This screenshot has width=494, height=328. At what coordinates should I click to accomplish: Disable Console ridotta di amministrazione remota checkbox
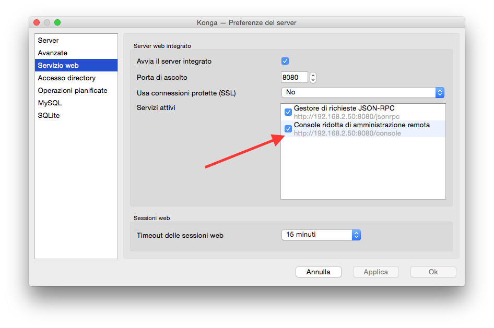click(x=288, y=129)
